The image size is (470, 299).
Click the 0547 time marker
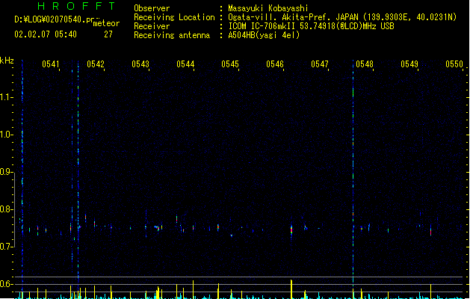point(320,64)
